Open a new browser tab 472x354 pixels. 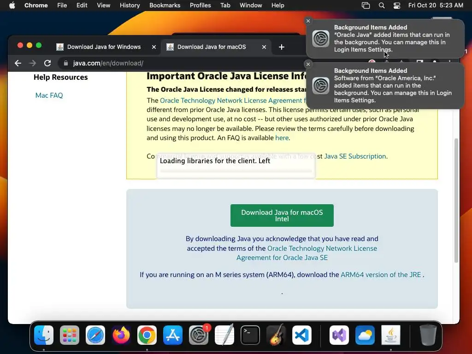click(282, 47)
